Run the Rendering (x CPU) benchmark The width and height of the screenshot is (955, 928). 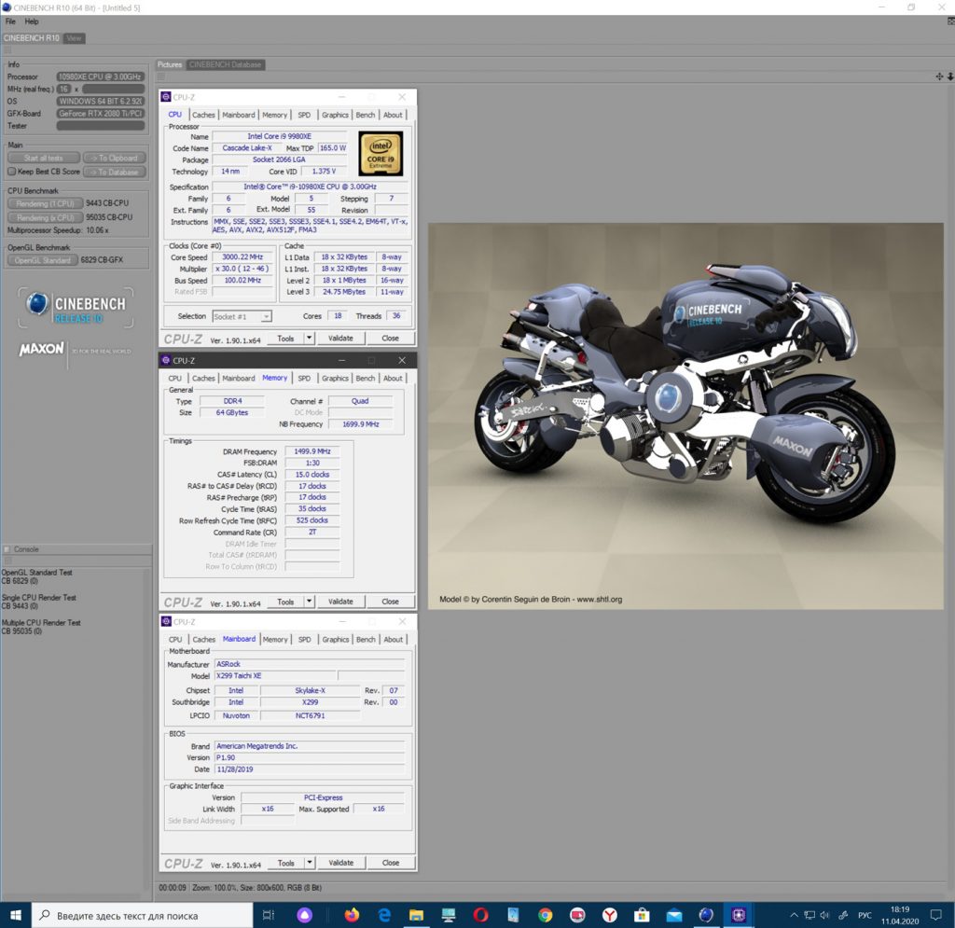pyautogui.click(x=44, y=217)
